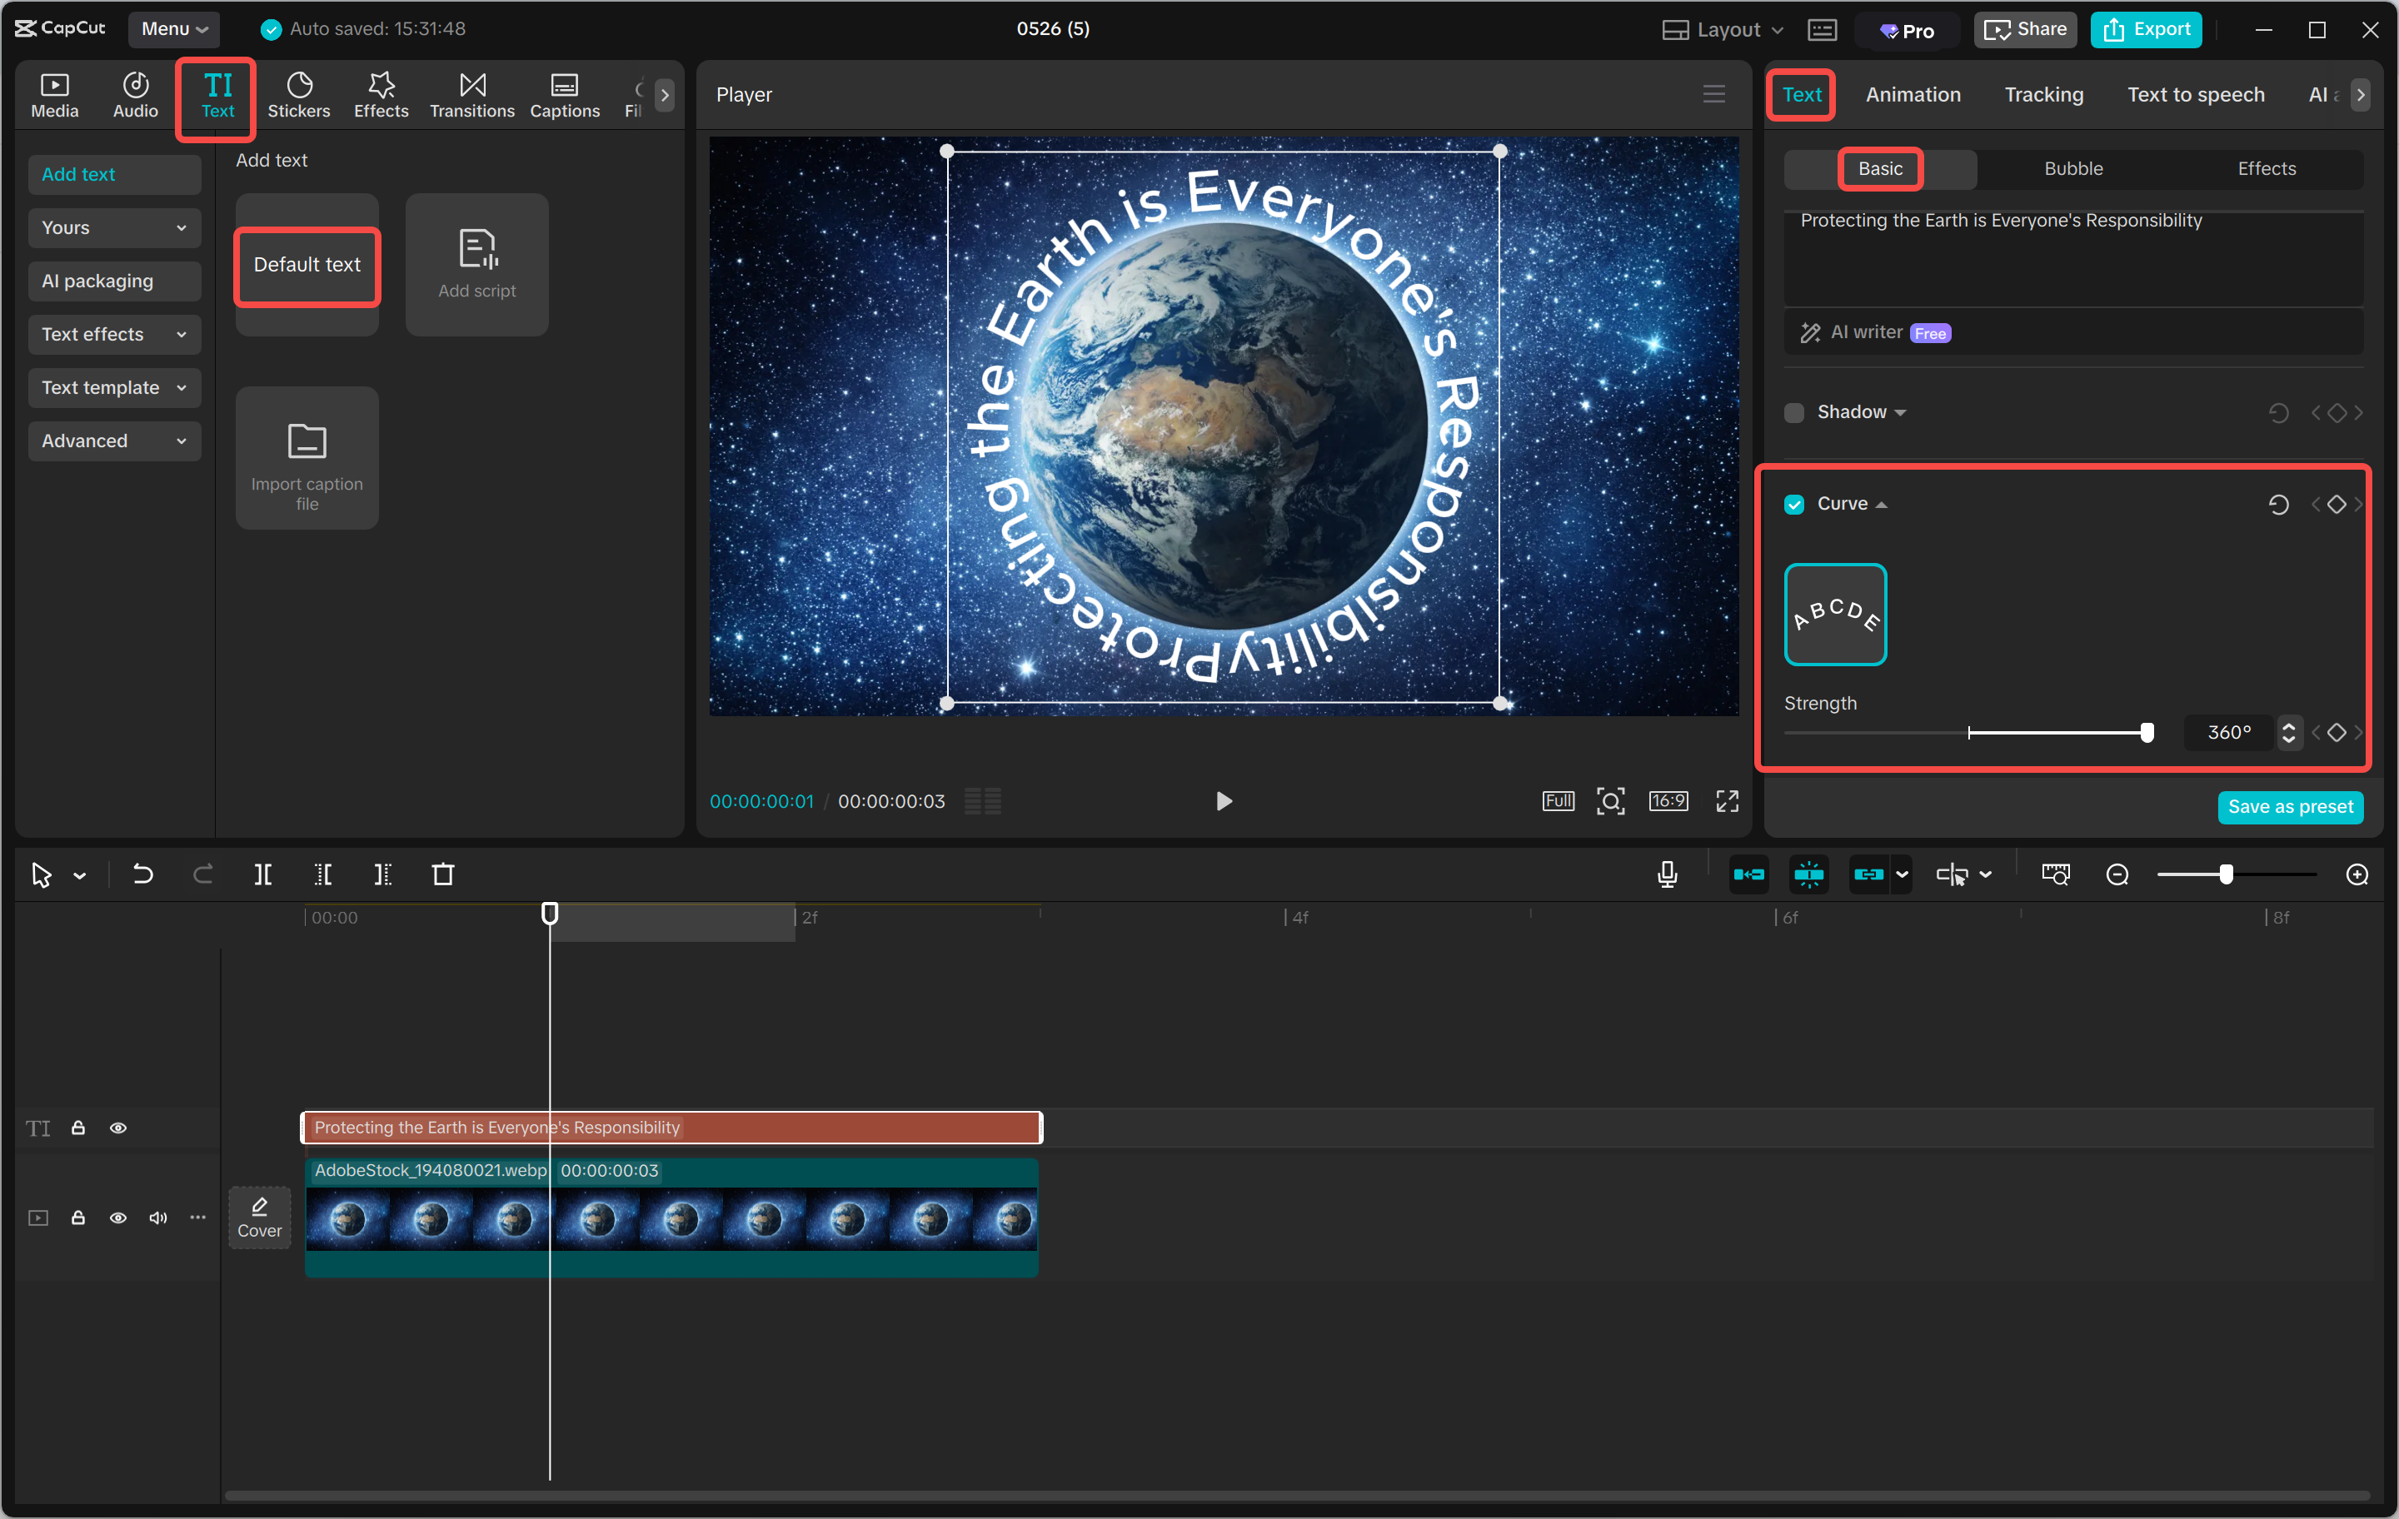
Task: Hide the text track with the eye toggle
Action: pos(118,1127)
